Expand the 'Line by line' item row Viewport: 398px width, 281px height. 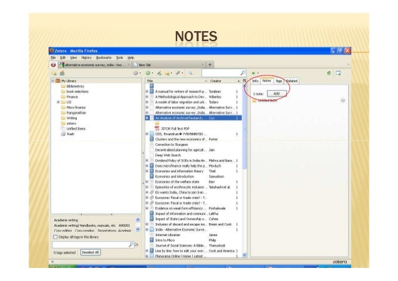point(147,251)
